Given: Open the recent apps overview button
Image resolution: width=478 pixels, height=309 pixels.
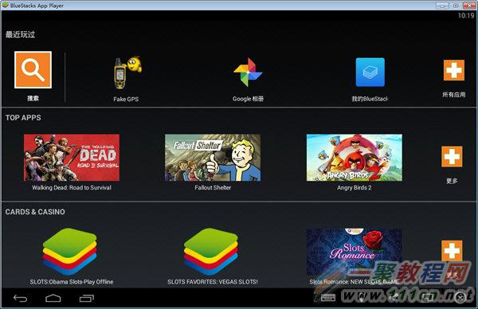Looking at the screenshot, I should (x=87, y=298).
